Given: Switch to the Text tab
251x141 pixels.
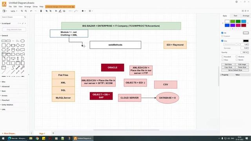Looking at the screenshot, I should tap(235, 16).
